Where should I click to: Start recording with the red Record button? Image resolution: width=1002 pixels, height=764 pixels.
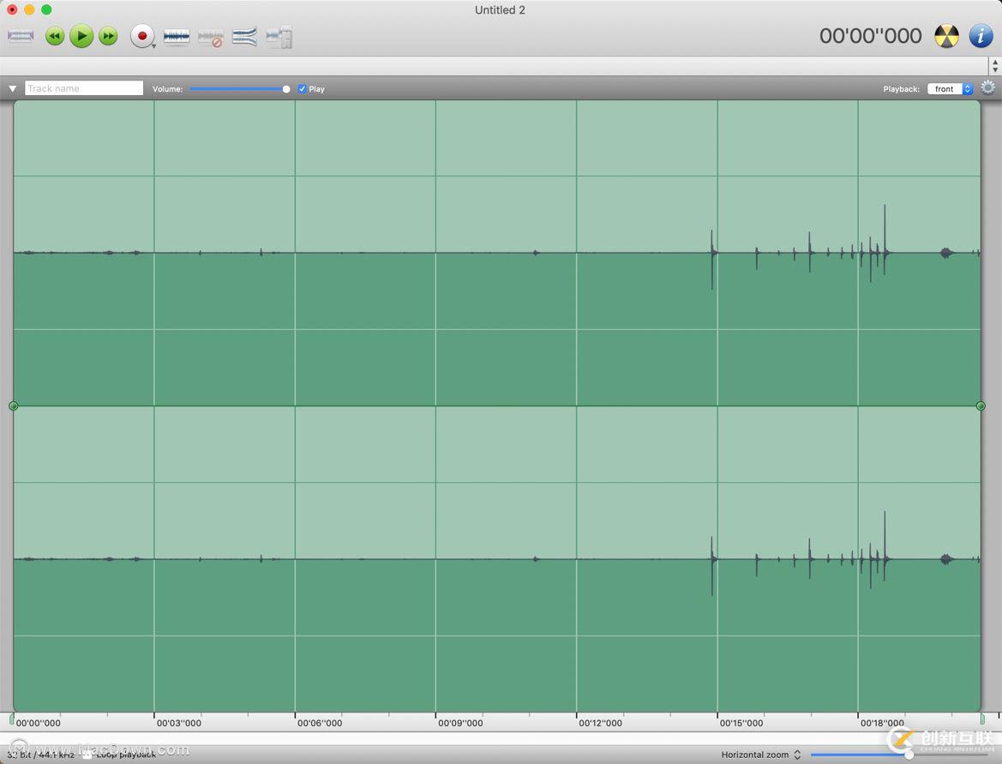pos(141,36)
